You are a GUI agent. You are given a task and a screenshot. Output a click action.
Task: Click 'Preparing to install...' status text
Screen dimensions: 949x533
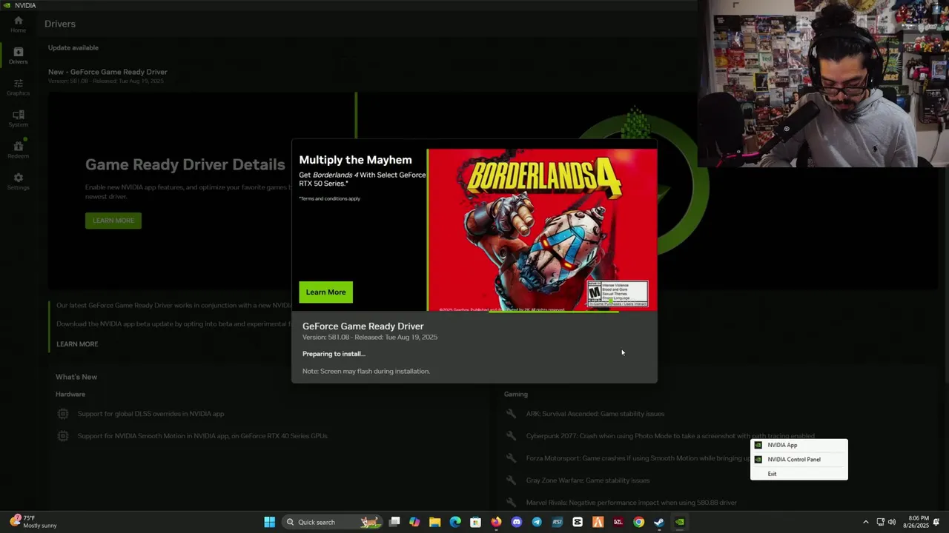334,354
